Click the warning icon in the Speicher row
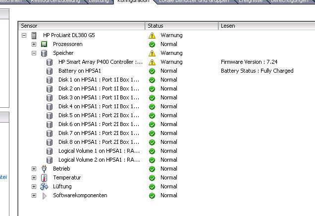The image size is (315, 216). (152, 53)
